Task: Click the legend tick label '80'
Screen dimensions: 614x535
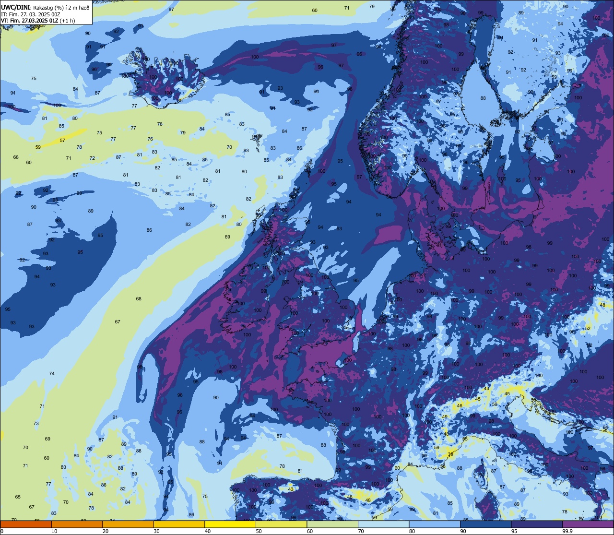Action: tap(412, 531)
